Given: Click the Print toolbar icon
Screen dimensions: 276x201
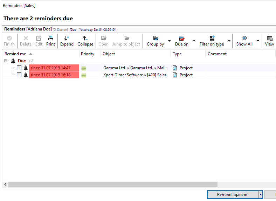Looking at the screenshot, I should tap(50, 38).
